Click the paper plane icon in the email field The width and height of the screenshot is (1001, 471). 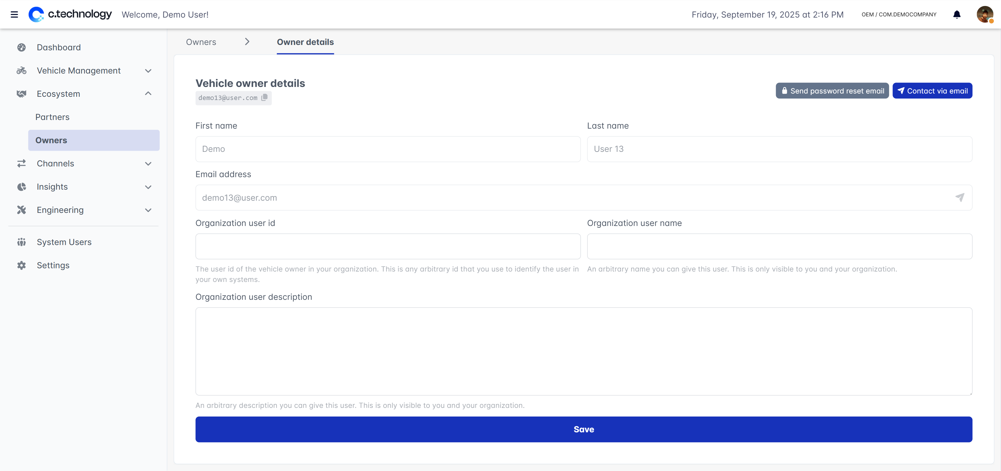pyautogui.click(x=959, y=197)
